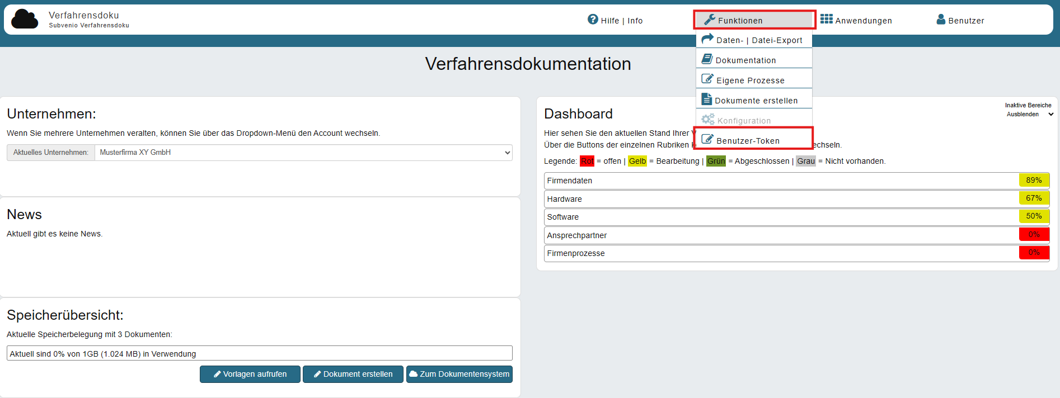This screenshot has height=398, width=1060.
Task: Click the 50% Software progress indicator
Action: pos(1034,216)
